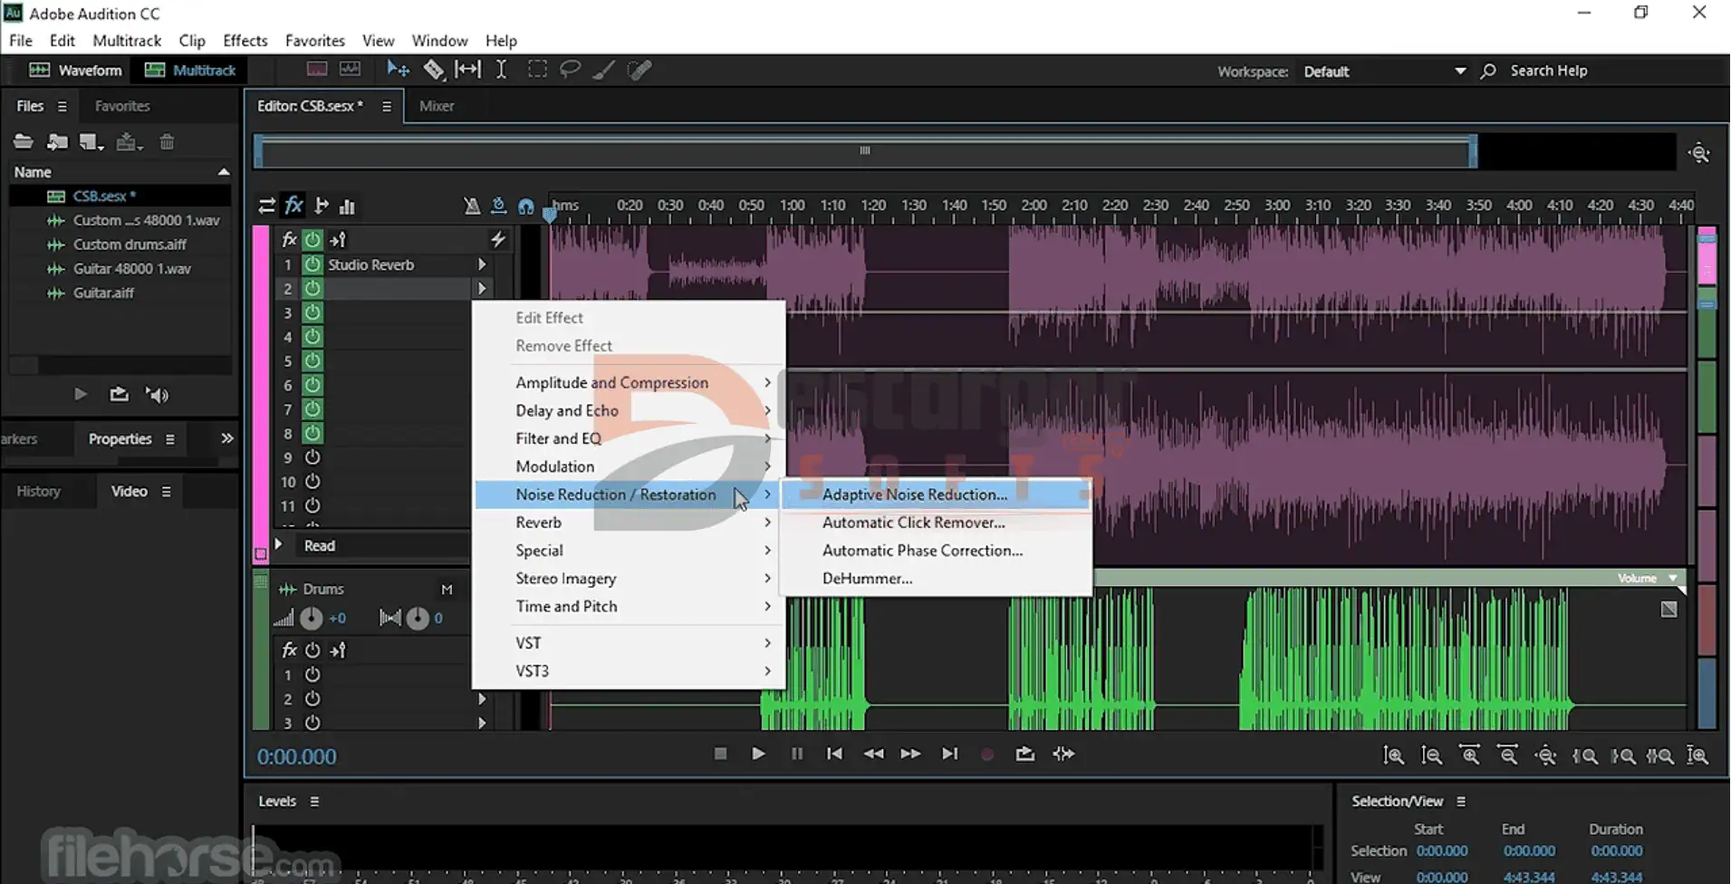Viewport: 1731px width, 884px height.
Task: Expand the Read automation mode section
Action: 279,545
